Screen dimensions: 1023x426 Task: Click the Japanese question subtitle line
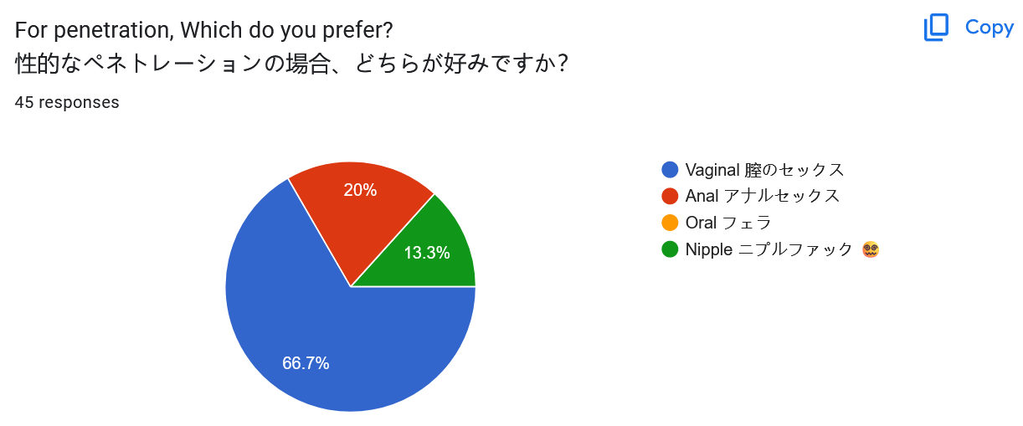click(292, 64)
